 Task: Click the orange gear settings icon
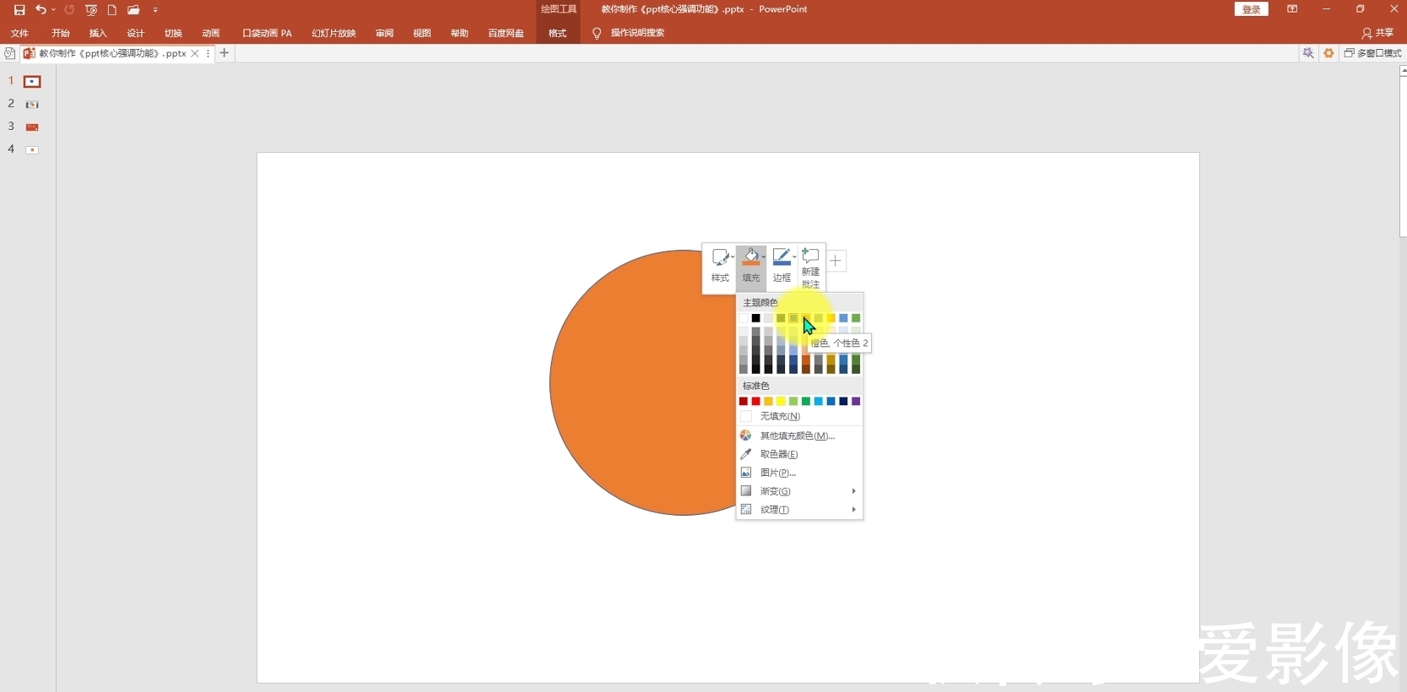coord(1329,53)
